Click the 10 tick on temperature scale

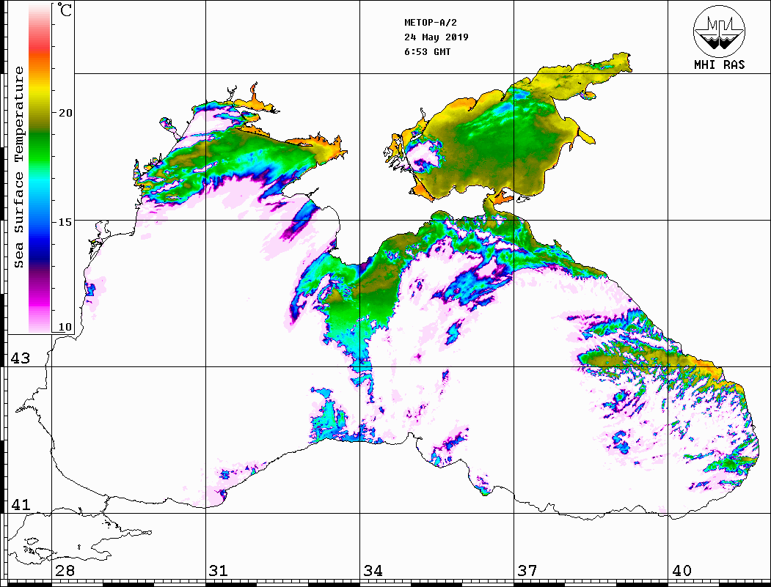pos(65,327)
